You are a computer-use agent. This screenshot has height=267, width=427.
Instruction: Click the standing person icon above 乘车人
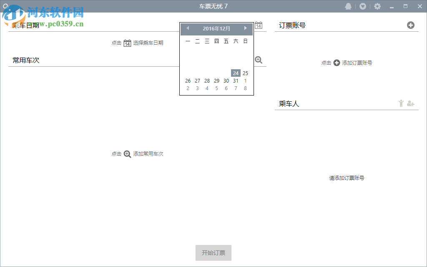click(x=401, y=103)
